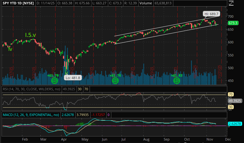Select the Lo: 481.8 price bubble
Image resolution: width=244 pixels, height=143 pixels.
[x=73, y=78]
